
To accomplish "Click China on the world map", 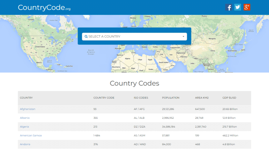I will (x=213, y=51).
